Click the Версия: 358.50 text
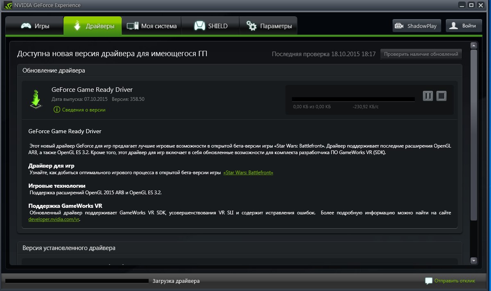The image size is (491, 291). click(x=128, y=99)
